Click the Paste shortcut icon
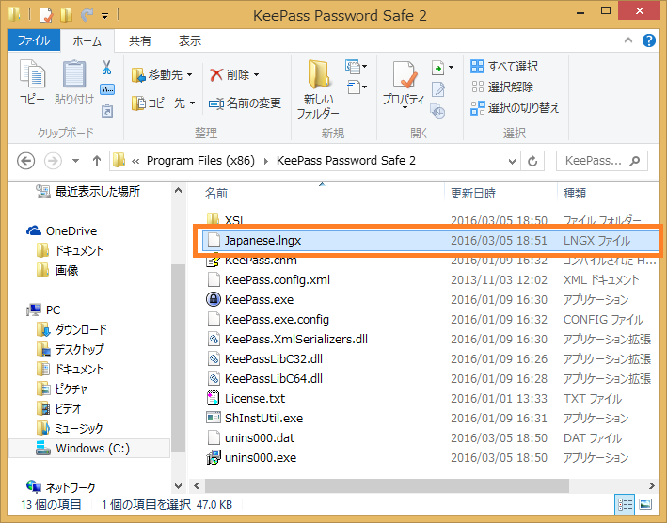The height and width of the screenshot is (523, 667). [106, 111]
